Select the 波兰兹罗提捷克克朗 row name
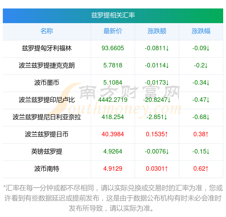 click(47, 65)
